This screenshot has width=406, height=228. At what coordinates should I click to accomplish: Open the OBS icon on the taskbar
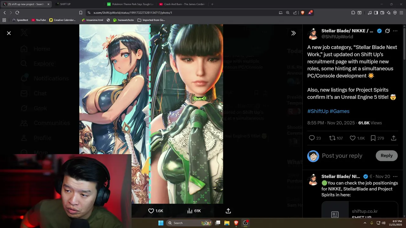point(246,223)
